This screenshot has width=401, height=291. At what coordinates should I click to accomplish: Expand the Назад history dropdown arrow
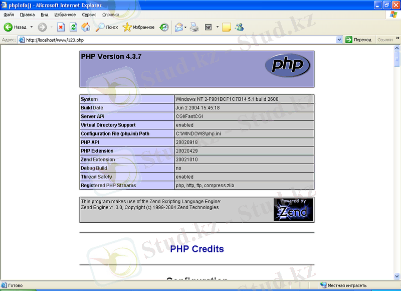pyautogui.click(x=31, y=27)
